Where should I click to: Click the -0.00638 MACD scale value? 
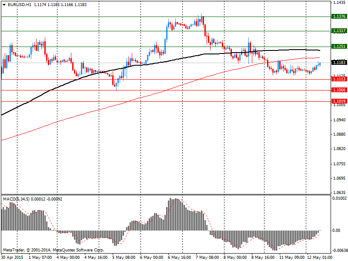[x=340, y=251]
